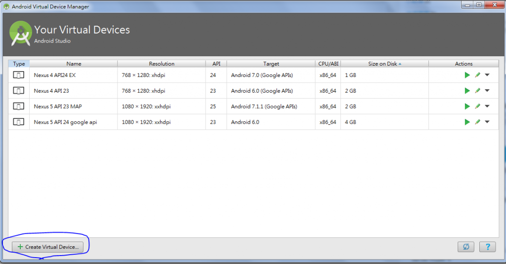Maximize the Android Virtual Device Manager window
This screenshot has width=506, height=264.
click(479, 5)
